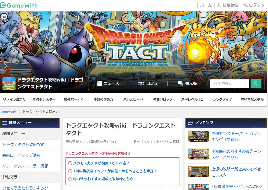Open 1周年後夜祭イベントが開催 notice link
The height and width of the screenshot is (190, 268).
[115, 171]
